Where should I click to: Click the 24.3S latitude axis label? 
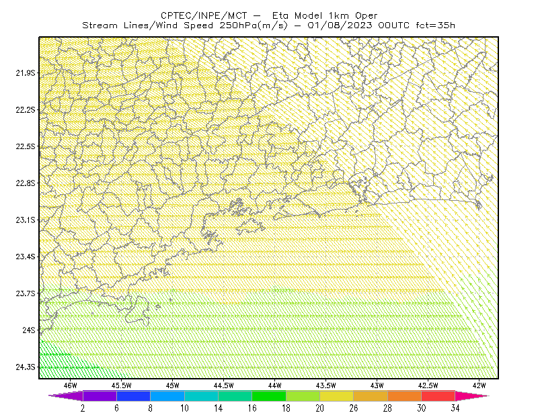click(25, 367)
